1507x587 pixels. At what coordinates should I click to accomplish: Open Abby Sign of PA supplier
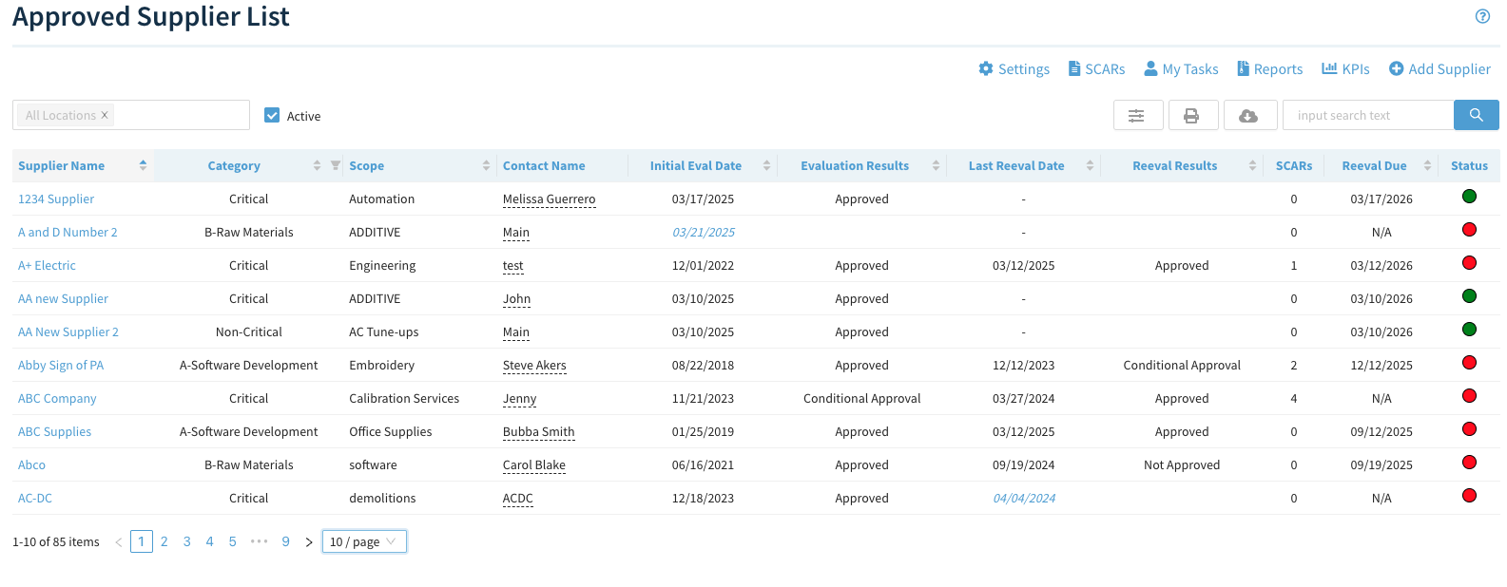pos(61,365)
